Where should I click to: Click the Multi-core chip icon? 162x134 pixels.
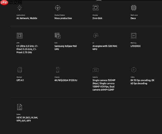point(133,8)
